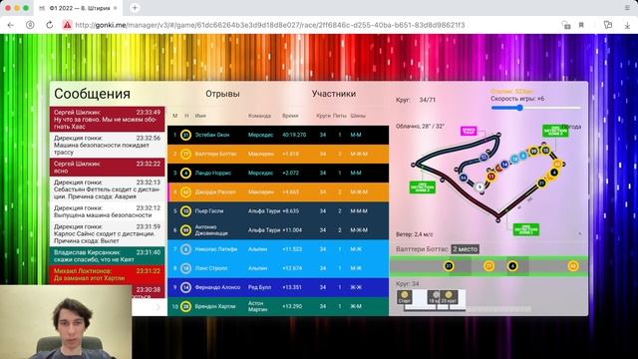Click car number 77 badge in table
Screen dimensions: 638x359
(185, 154)
